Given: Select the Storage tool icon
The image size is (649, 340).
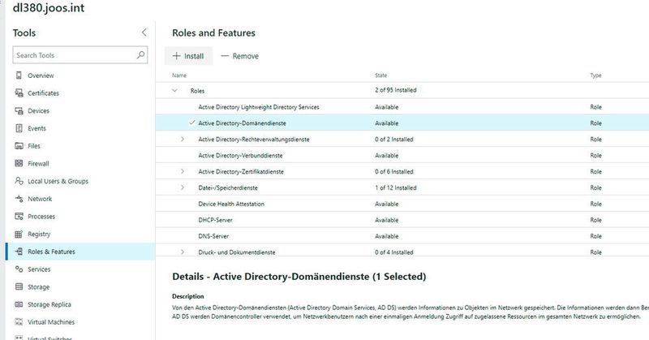Looking at the screenshot, I should (x=19, y=286).
